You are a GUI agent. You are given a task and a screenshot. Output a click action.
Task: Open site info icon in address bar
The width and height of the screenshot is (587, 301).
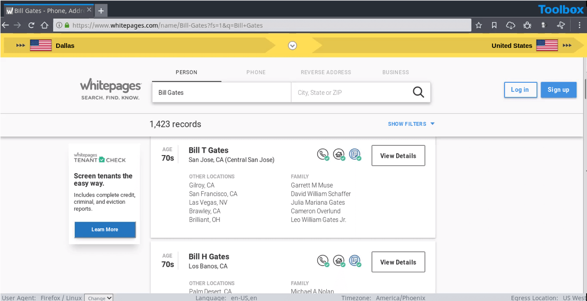[59, 25]
